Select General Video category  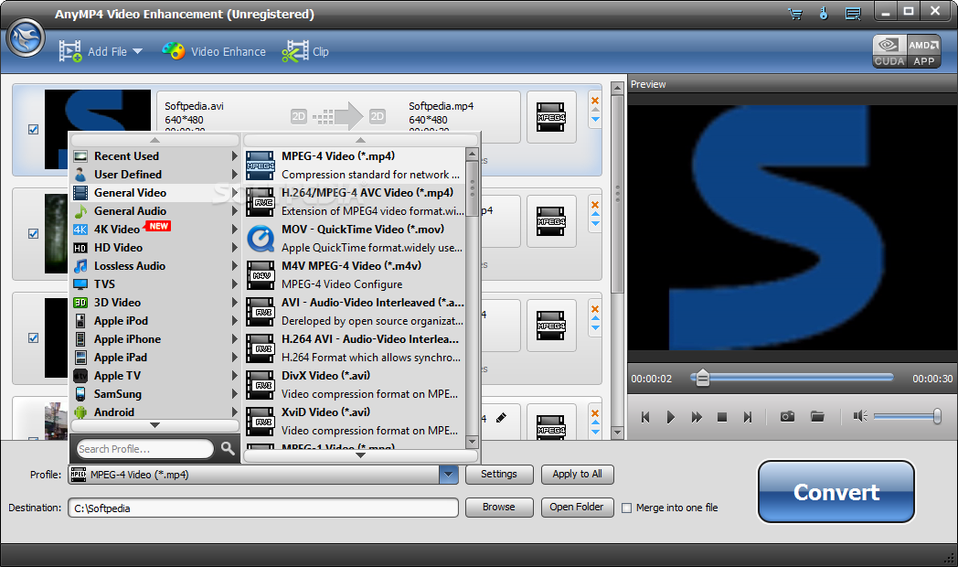tap(155, 192)
